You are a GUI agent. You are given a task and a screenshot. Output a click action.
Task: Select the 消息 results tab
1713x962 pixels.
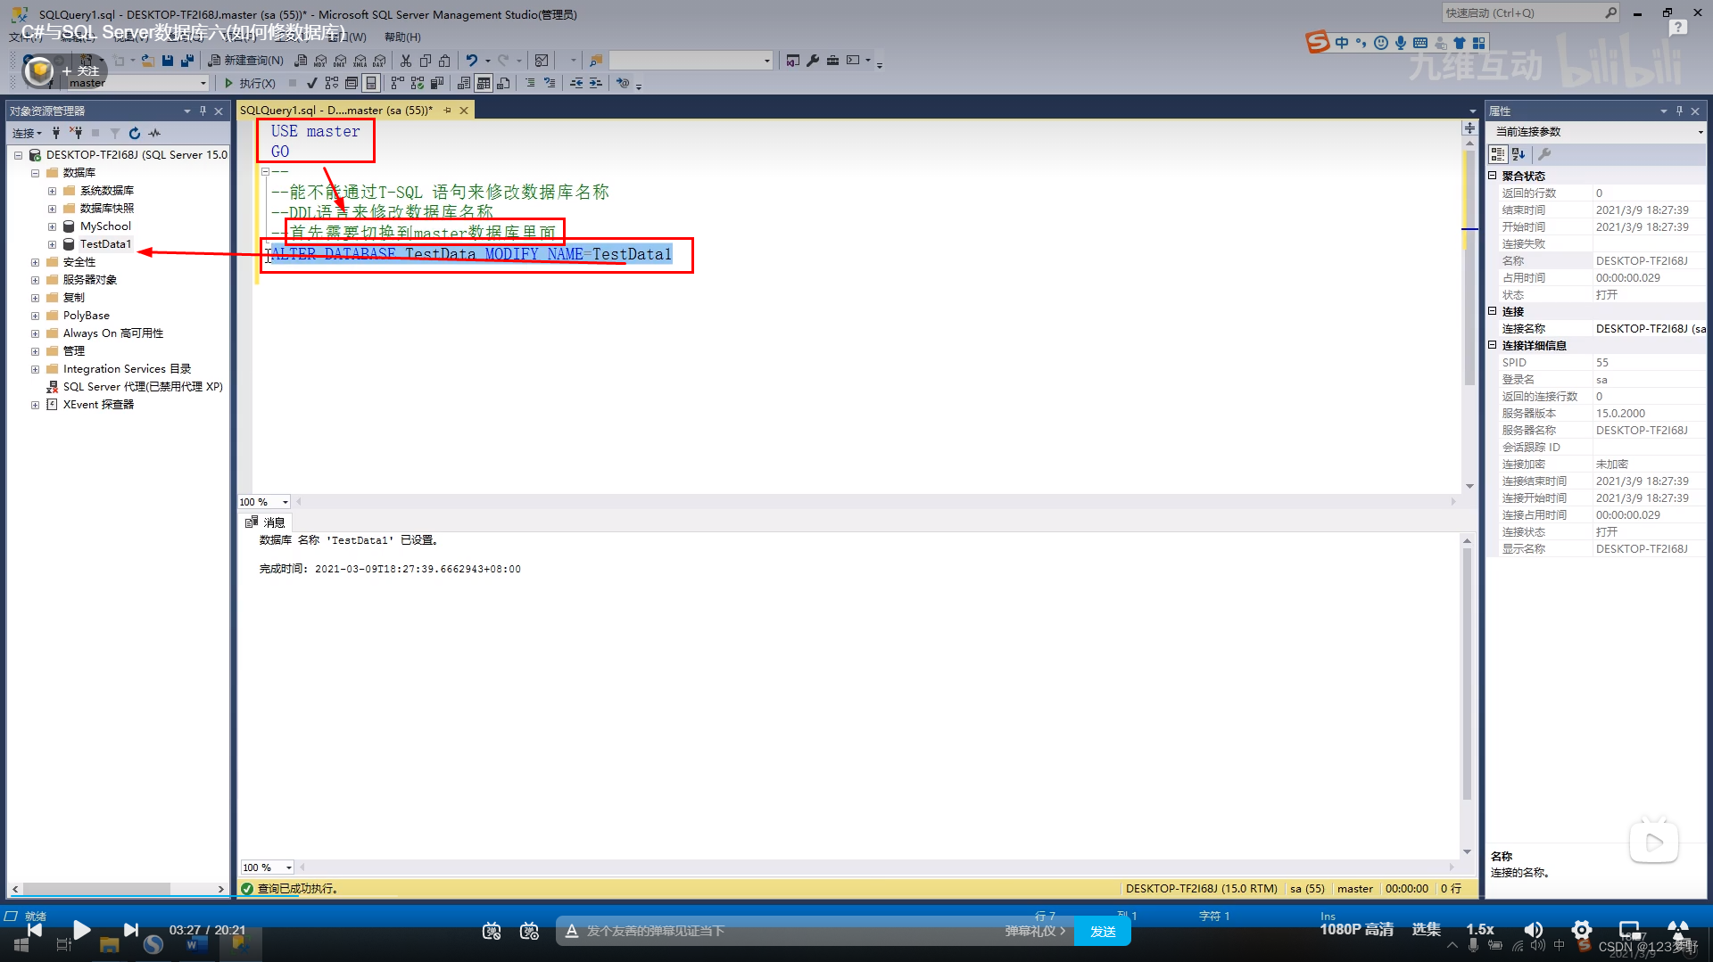(x=266, y=522)
